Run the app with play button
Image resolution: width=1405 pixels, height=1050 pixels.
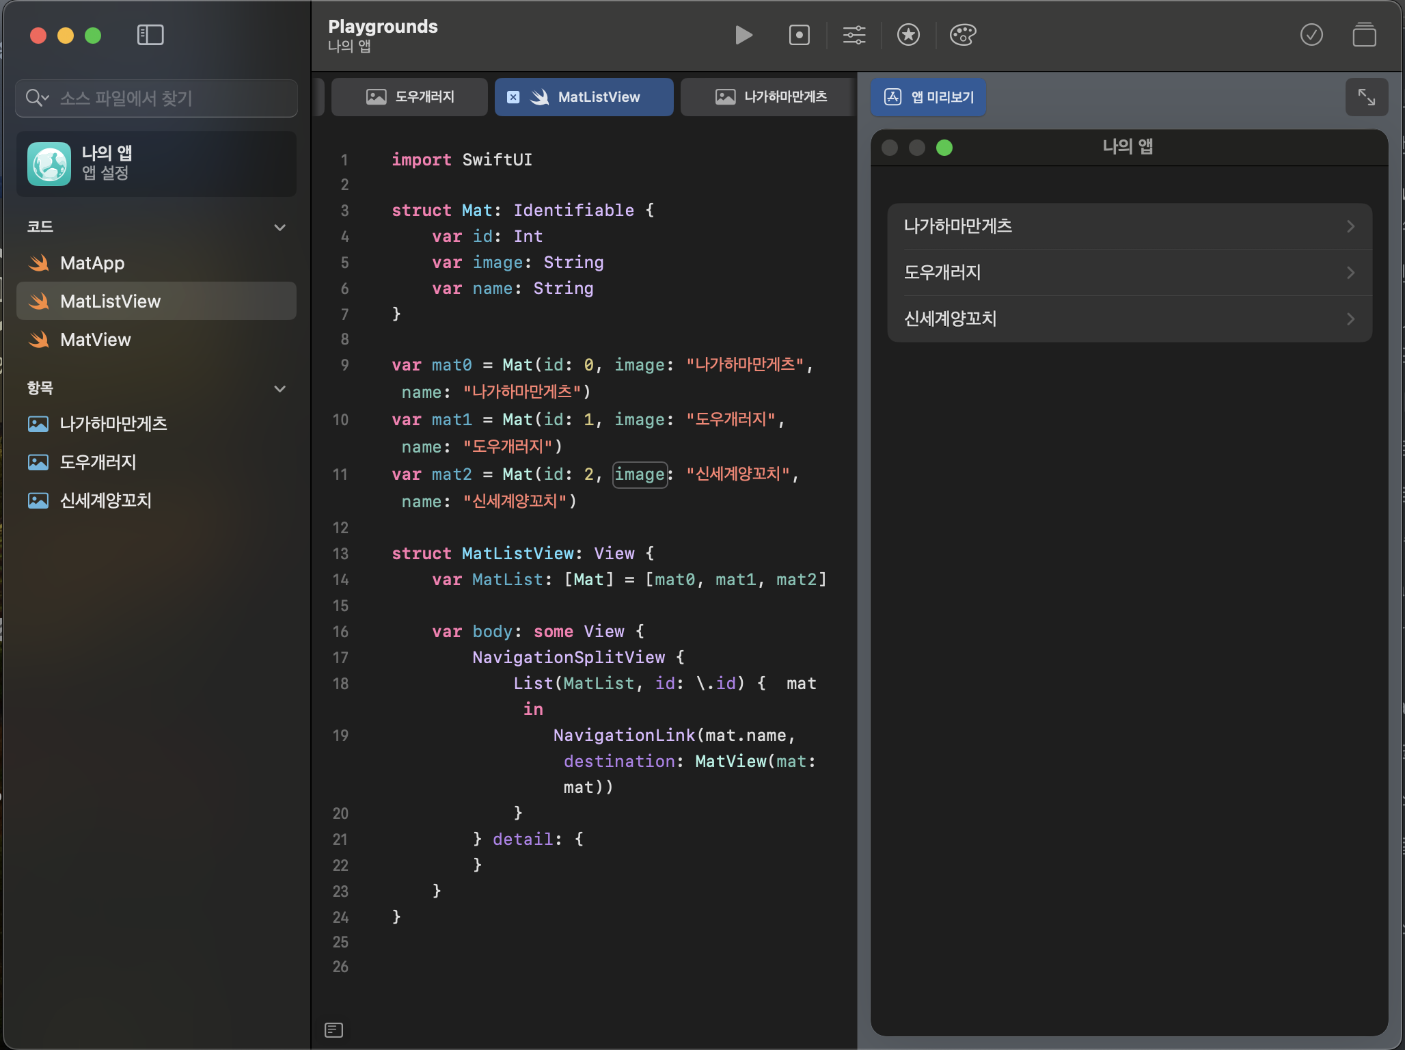744,35
